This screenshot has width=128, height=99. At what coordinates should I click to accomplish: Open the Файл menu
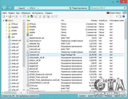tap(5, 13)
